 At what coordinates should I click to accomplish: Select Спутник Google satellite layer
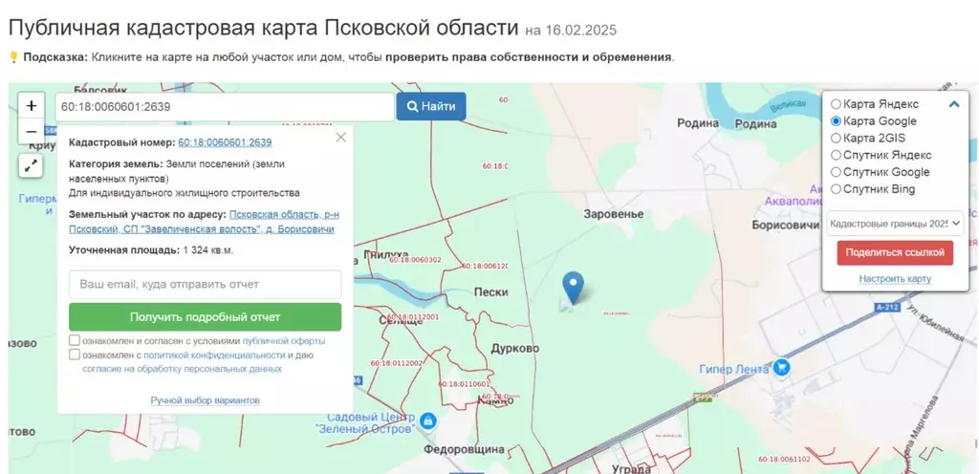[x=836, y=172]
